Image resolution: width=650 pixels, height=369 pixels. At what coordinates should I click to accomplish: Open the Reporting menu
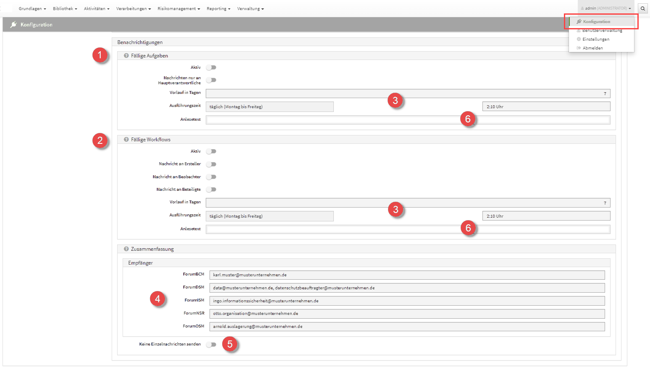218,9
